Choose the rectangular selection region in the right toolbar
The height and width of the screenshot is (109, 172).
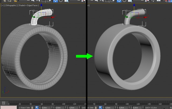[107, 1]
